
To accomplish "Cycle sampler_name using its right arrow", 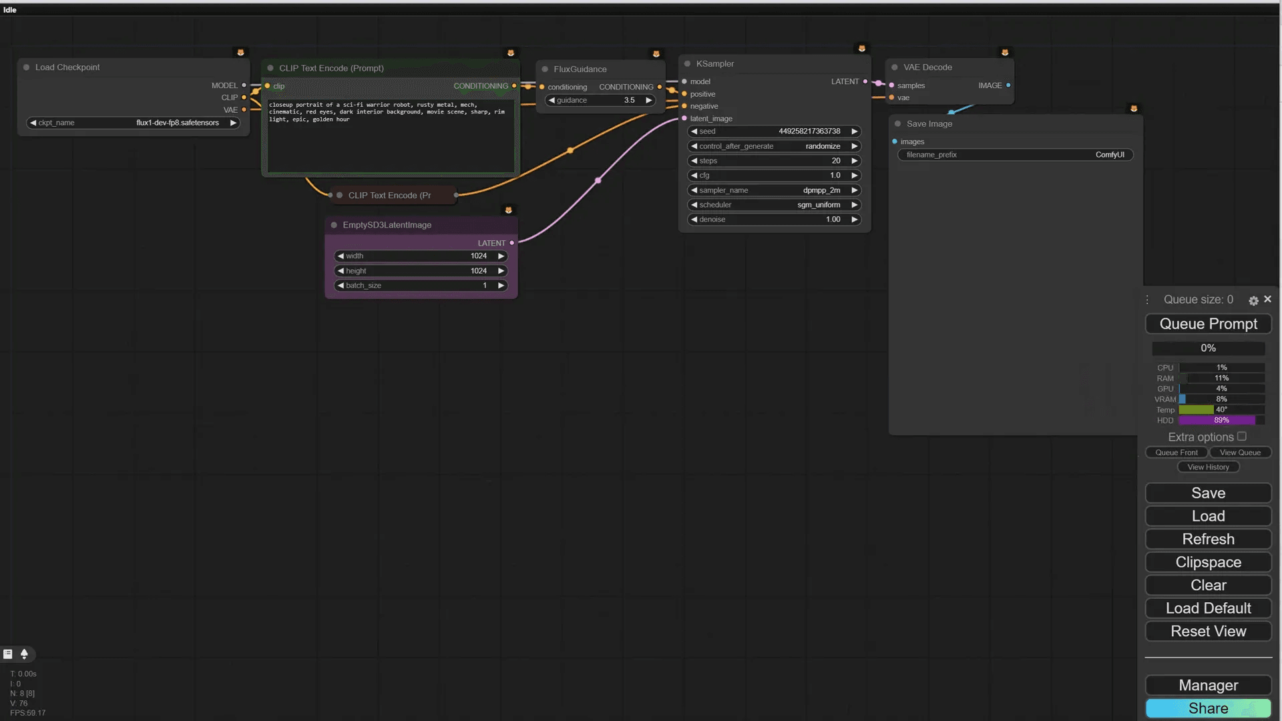I will pos(855,190).
